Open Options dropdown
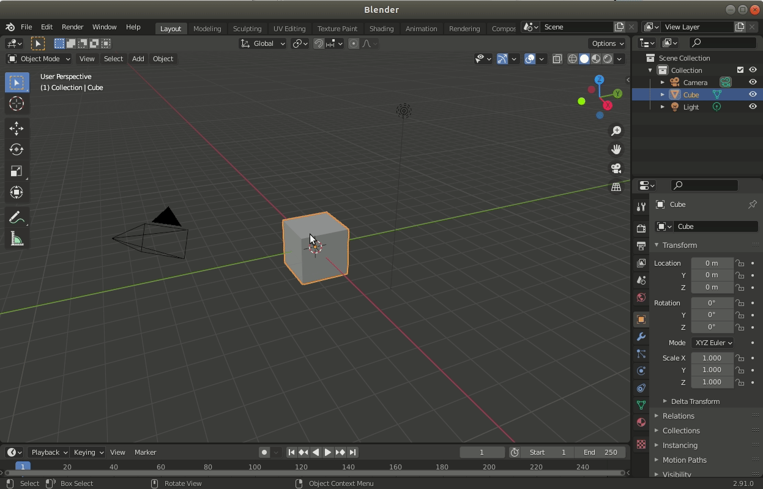 (x=607, y=43)
